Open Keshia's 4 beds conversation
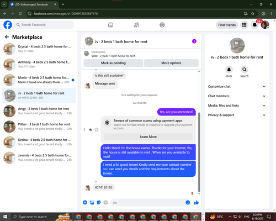 click(x=39, y=142)
